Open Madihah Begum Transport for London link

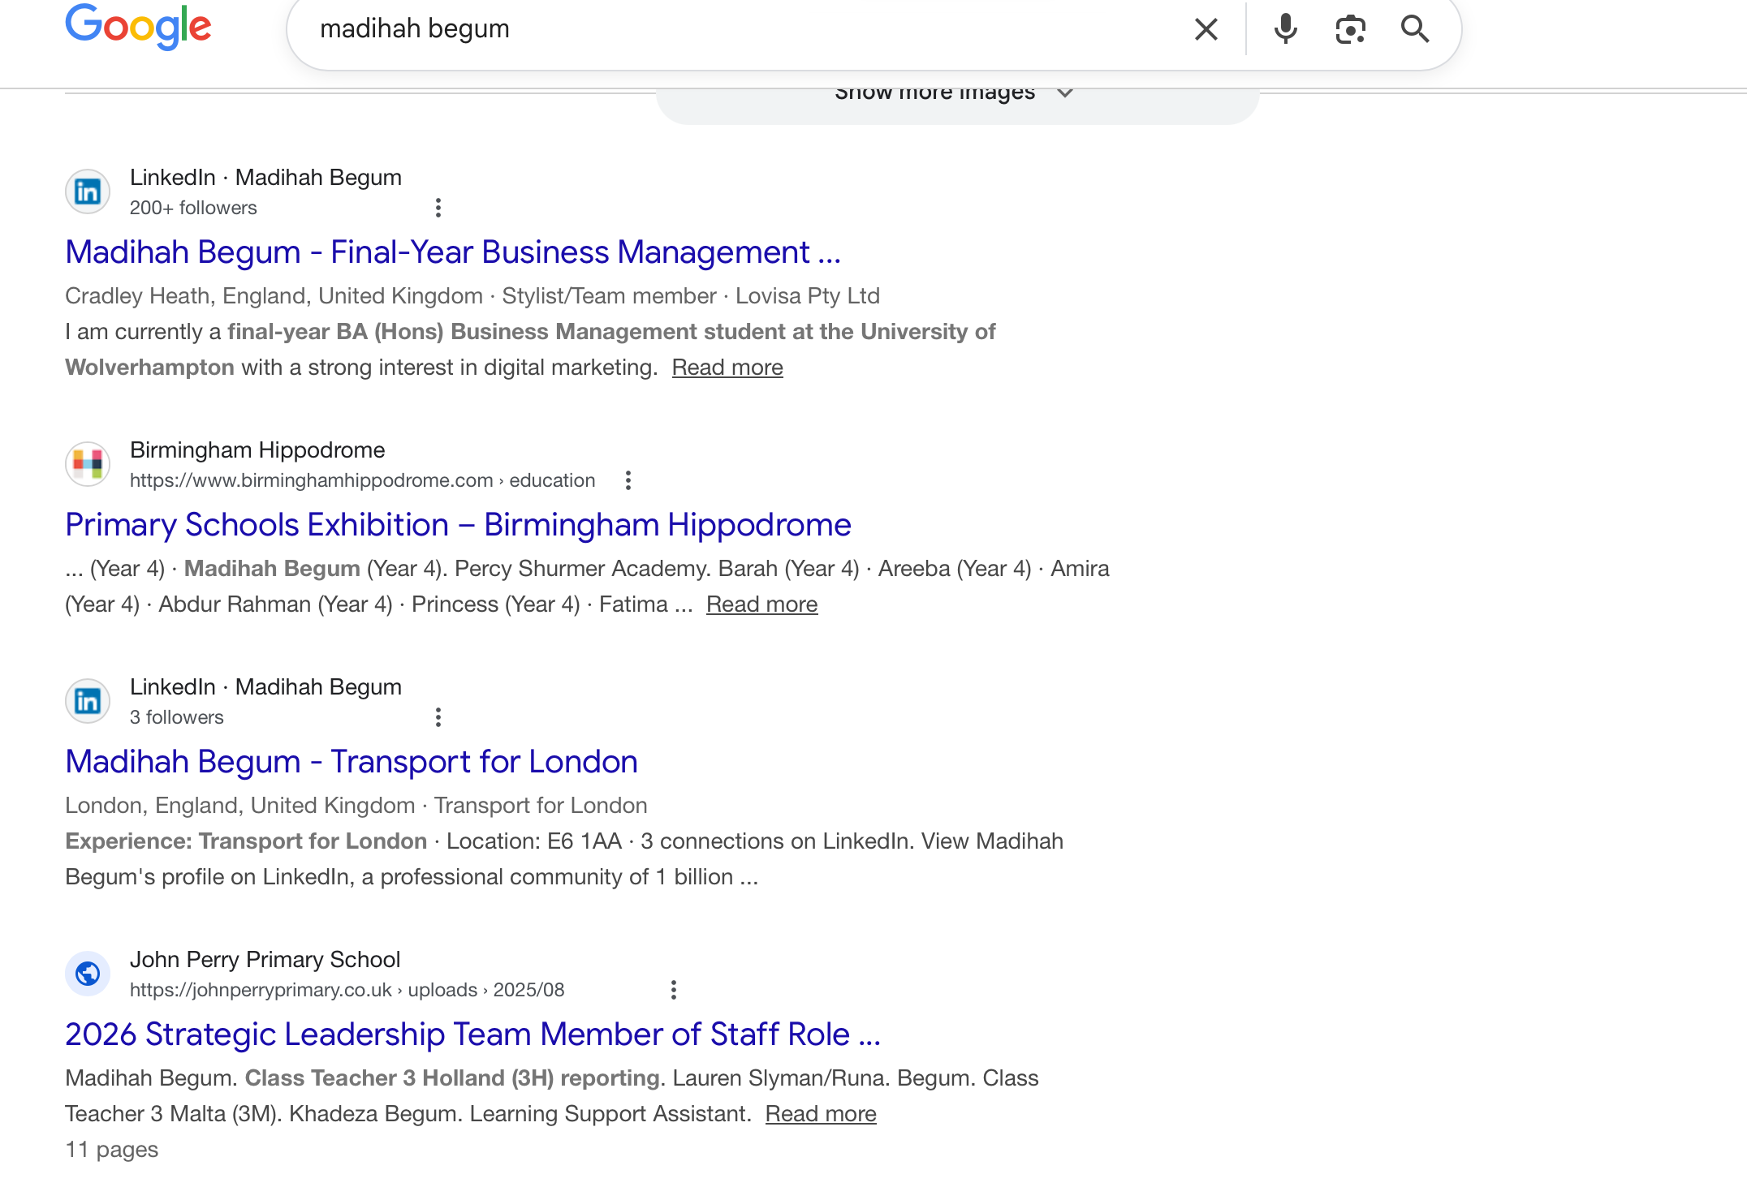click(x=351, y=762)
